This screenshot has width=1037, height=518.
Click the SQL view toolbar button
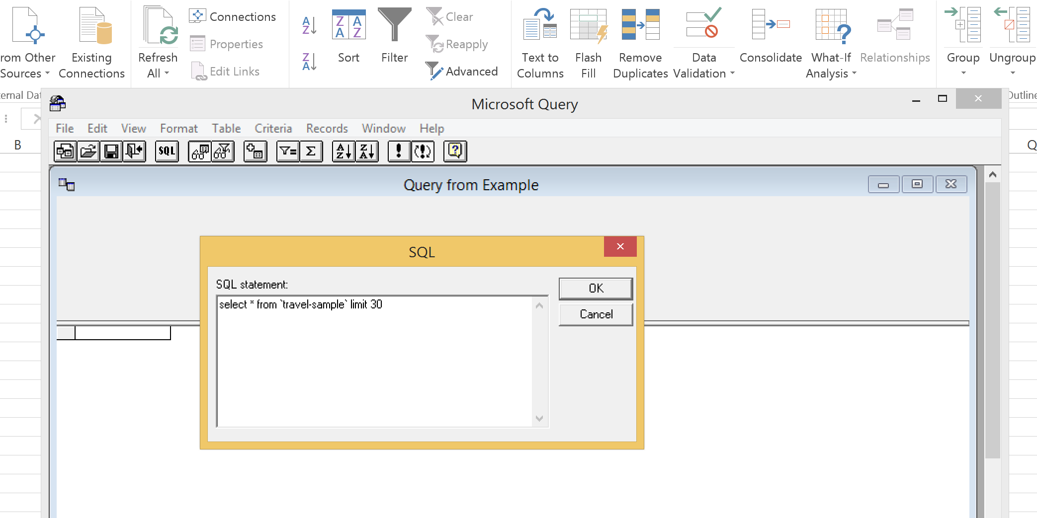[x=167, y=151]
